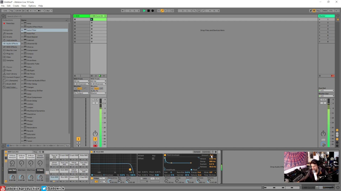The image size is (341, 191).
Task: Click the MIDI Arrangement Overdub plus icon
Action: coord(159,11)
